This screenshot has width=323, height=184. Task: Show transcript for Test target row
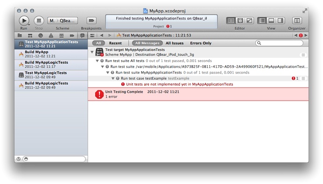click(x=303, y=55)
